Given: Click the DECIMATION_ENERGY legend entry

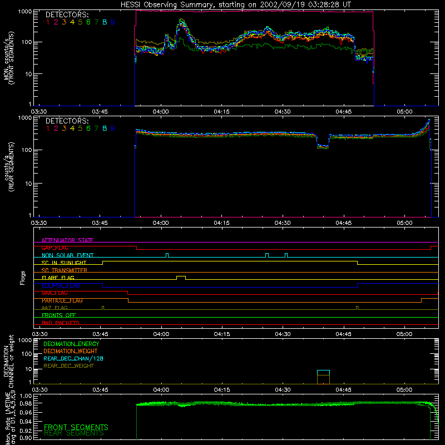Looking at the screenshot, I should coord(71,344).
